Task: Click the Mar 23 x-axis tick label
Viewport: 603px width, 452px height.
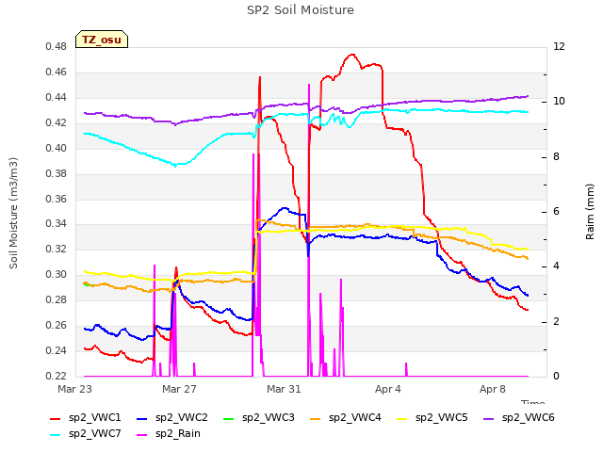Action: tap(75, 389)
